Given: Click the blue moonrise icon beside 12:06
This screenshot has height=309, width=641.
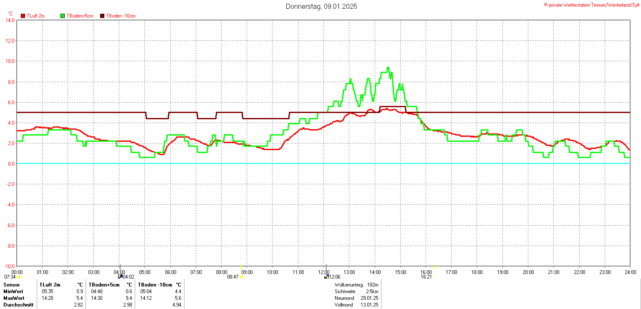Looking at the screenshot, I should (326, 276).
